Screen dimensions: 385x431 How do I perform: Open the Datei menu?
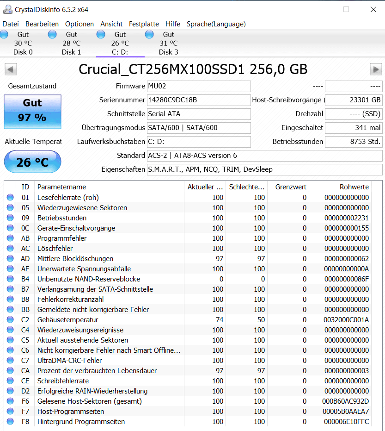11,24
